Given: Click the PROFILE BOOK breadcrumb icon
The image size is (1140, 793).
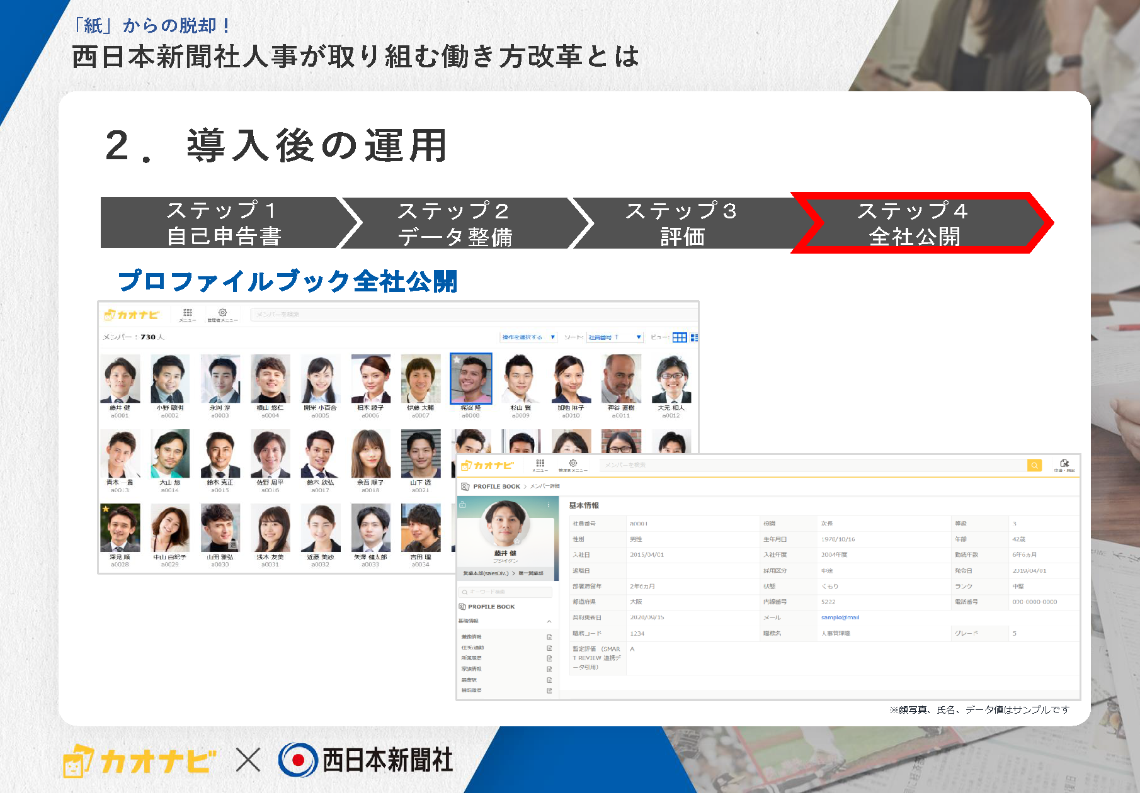Looking at the screenshot, I should point(465,486).
